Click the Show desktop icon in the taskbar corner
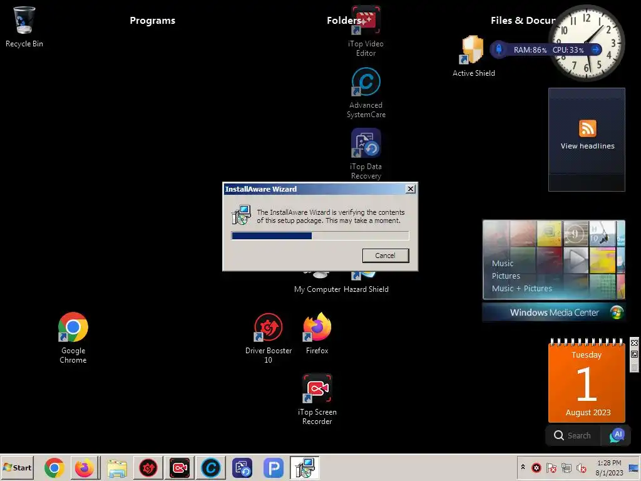 pos(633,468)
